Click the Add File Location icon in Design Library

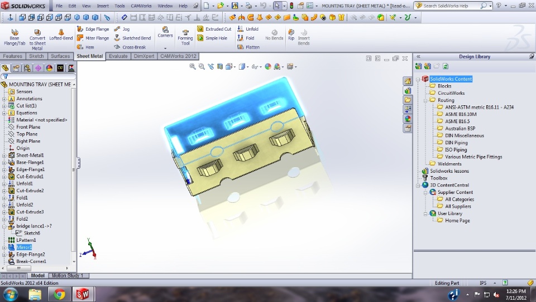(x=427, y=66)
